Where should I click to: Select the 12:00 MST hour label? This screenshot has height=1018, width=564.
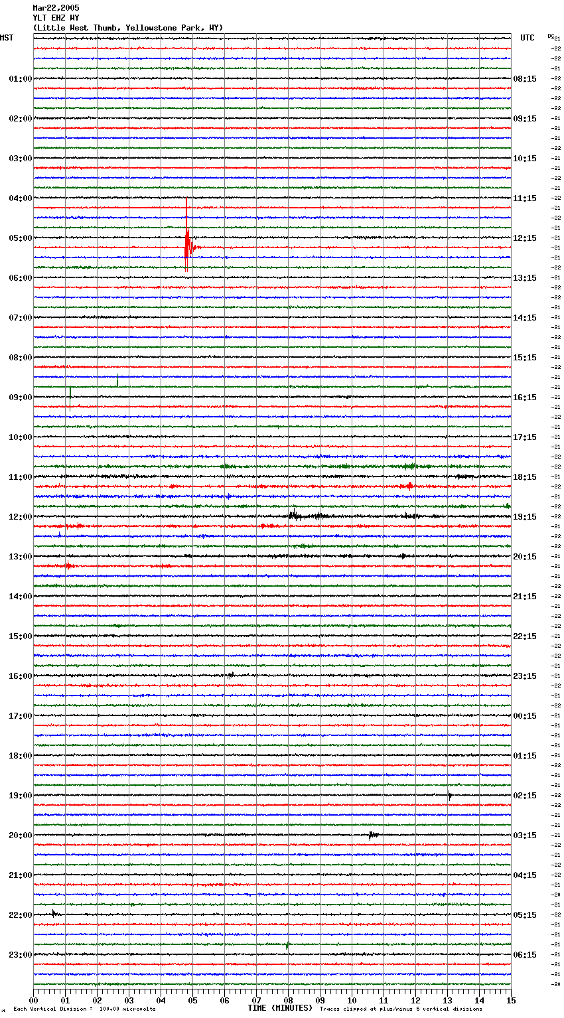(21, 517)
